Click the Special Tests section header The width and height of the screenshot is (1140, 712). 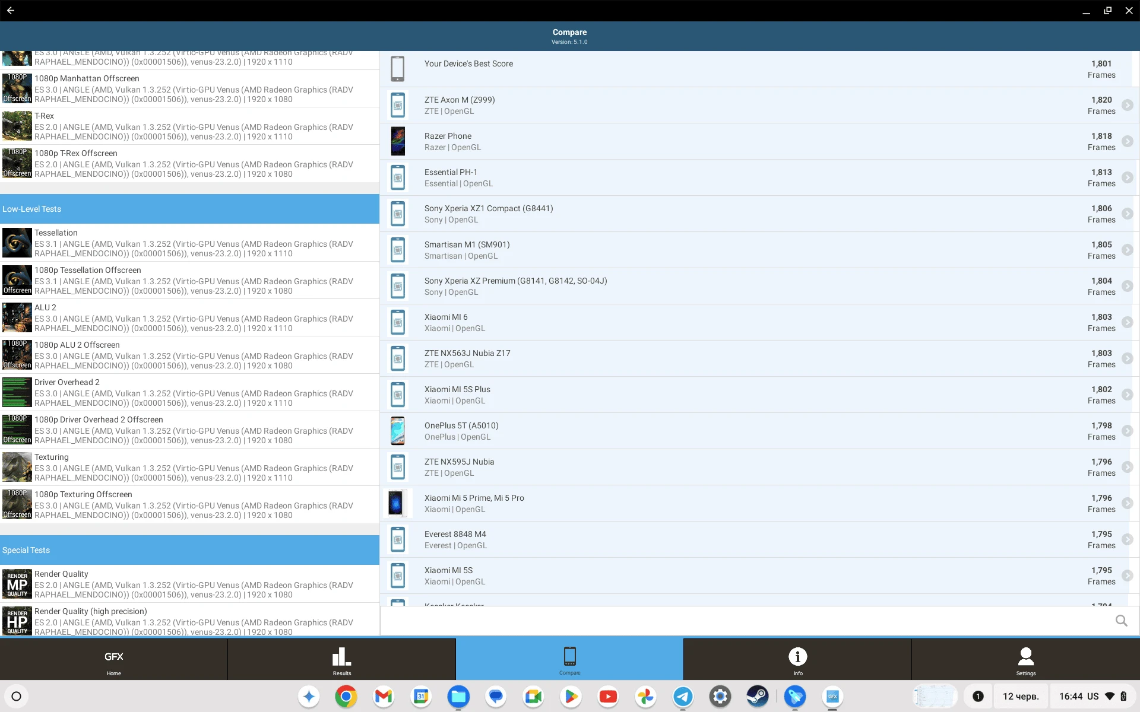point(189,550)
